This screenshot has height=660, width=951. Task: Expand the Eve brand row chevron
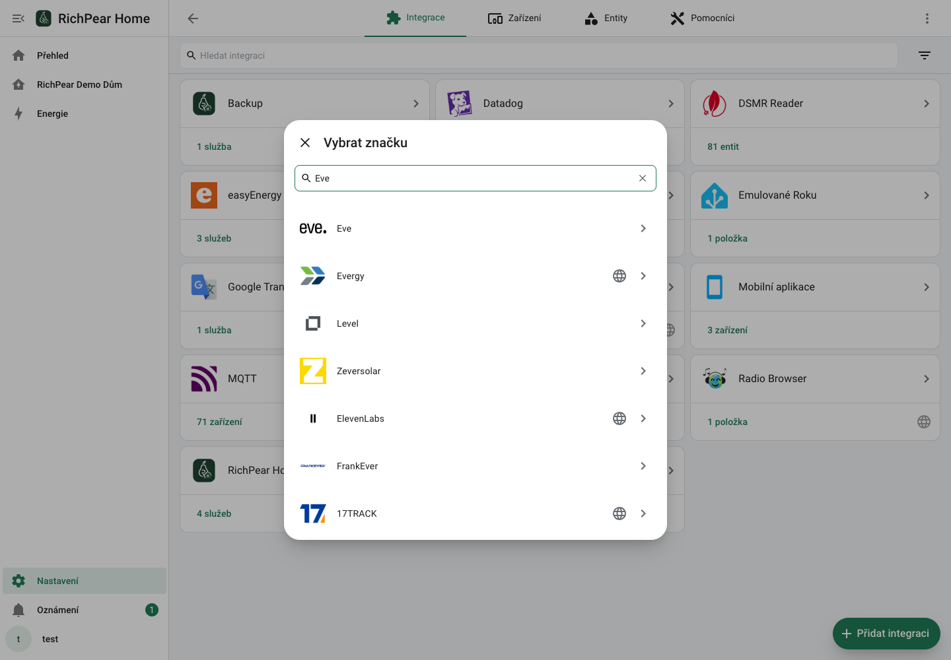click(x=643, y=228)
